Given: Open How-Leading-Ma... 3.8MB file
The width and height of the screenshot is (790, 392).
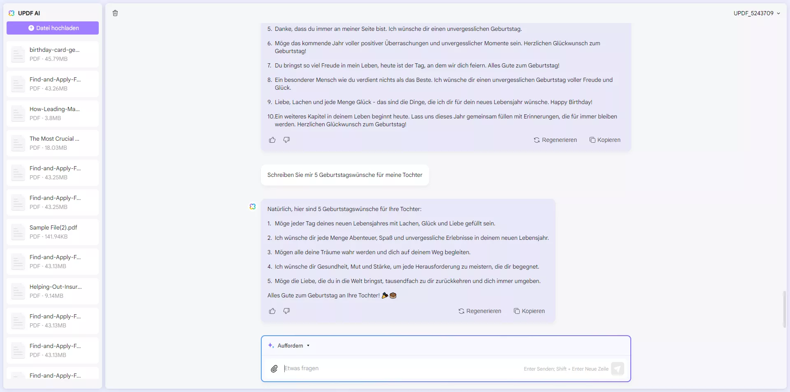Looking at the screenshot, I should click(x=53, y=114).
